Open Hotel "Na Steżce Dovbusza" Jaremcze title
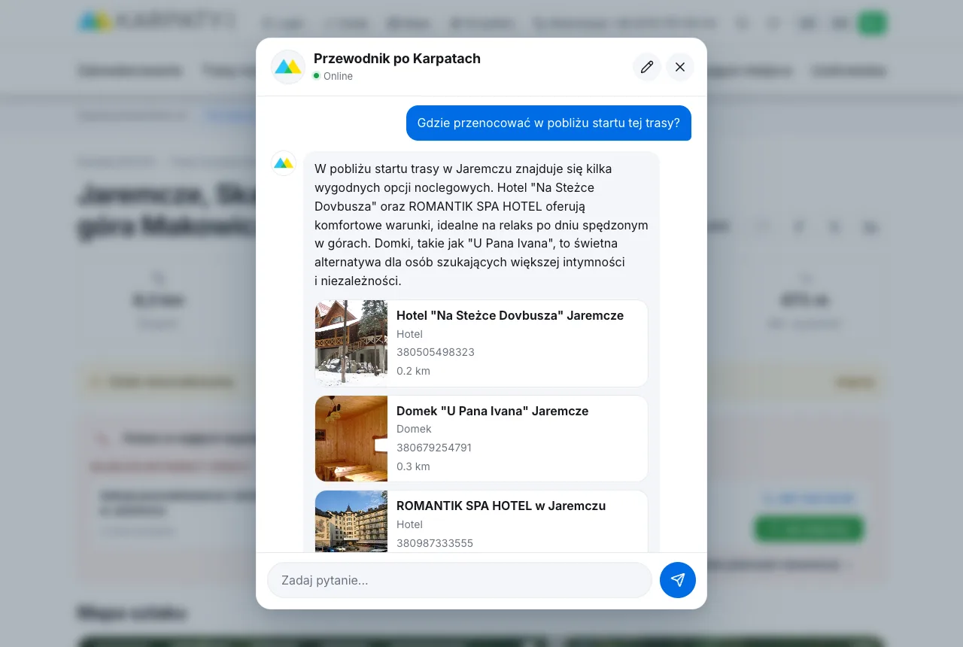Viewport: 963px width, 647px height. click(510, 315)
